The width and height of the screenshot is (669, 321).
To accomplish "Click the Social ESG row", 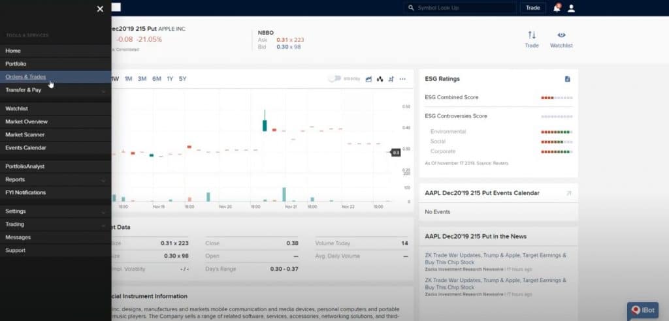I will [x=501, y=142].
